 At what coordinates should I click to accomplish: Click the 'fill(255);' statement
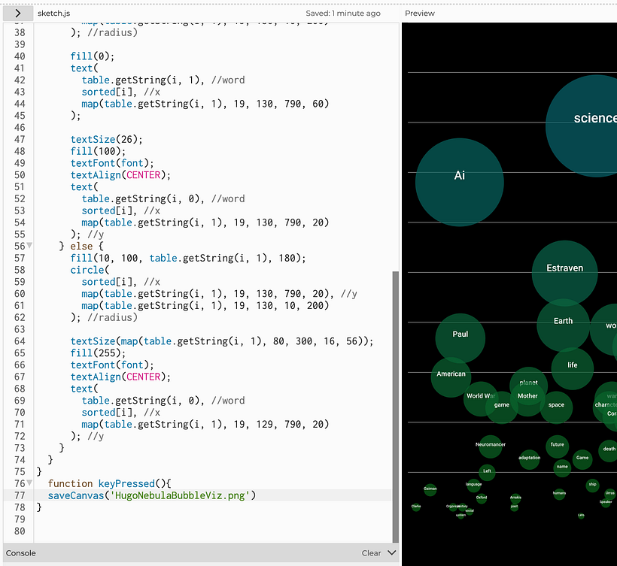point(98,353)
